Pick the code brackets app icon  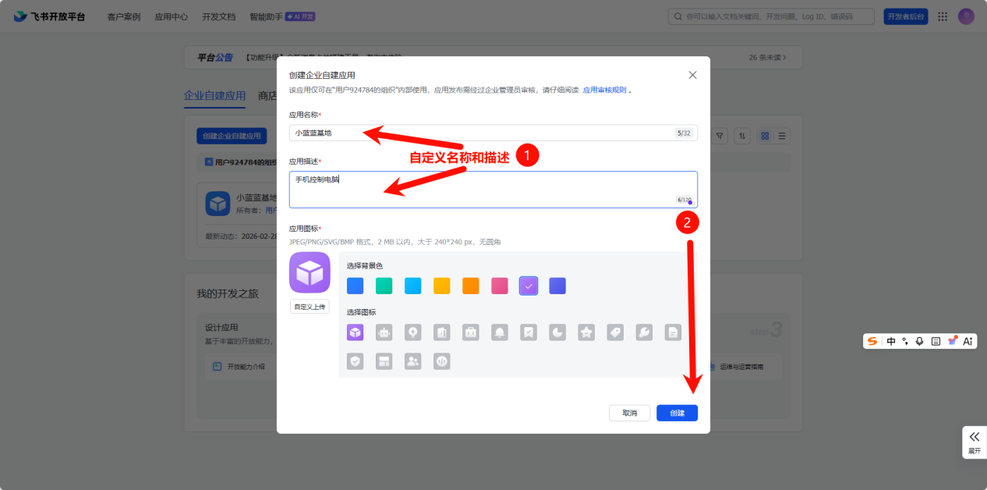(442, 361)
